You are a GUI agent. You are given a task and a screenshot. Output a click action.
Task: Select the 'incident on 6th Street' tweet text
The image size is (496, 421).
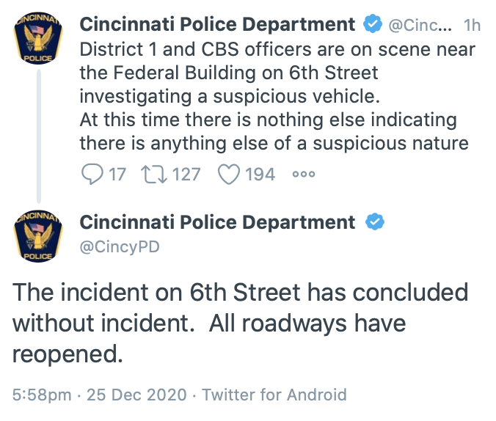click(241, 323)
